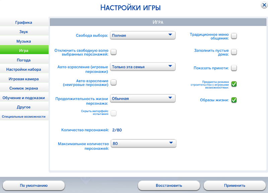This screenshot has width=268, height=193.
Task: Open the Графика settings tab
Action: point(24,22)
